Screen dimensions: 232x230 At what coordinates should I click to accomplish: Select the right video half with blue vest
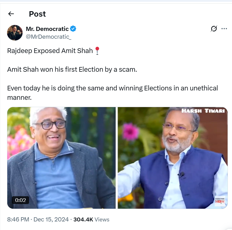tap(173, 158)
